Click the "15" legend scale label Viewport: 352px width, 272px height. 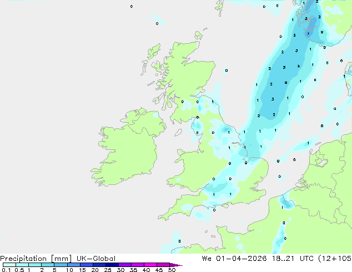click(x=82, y=270)
